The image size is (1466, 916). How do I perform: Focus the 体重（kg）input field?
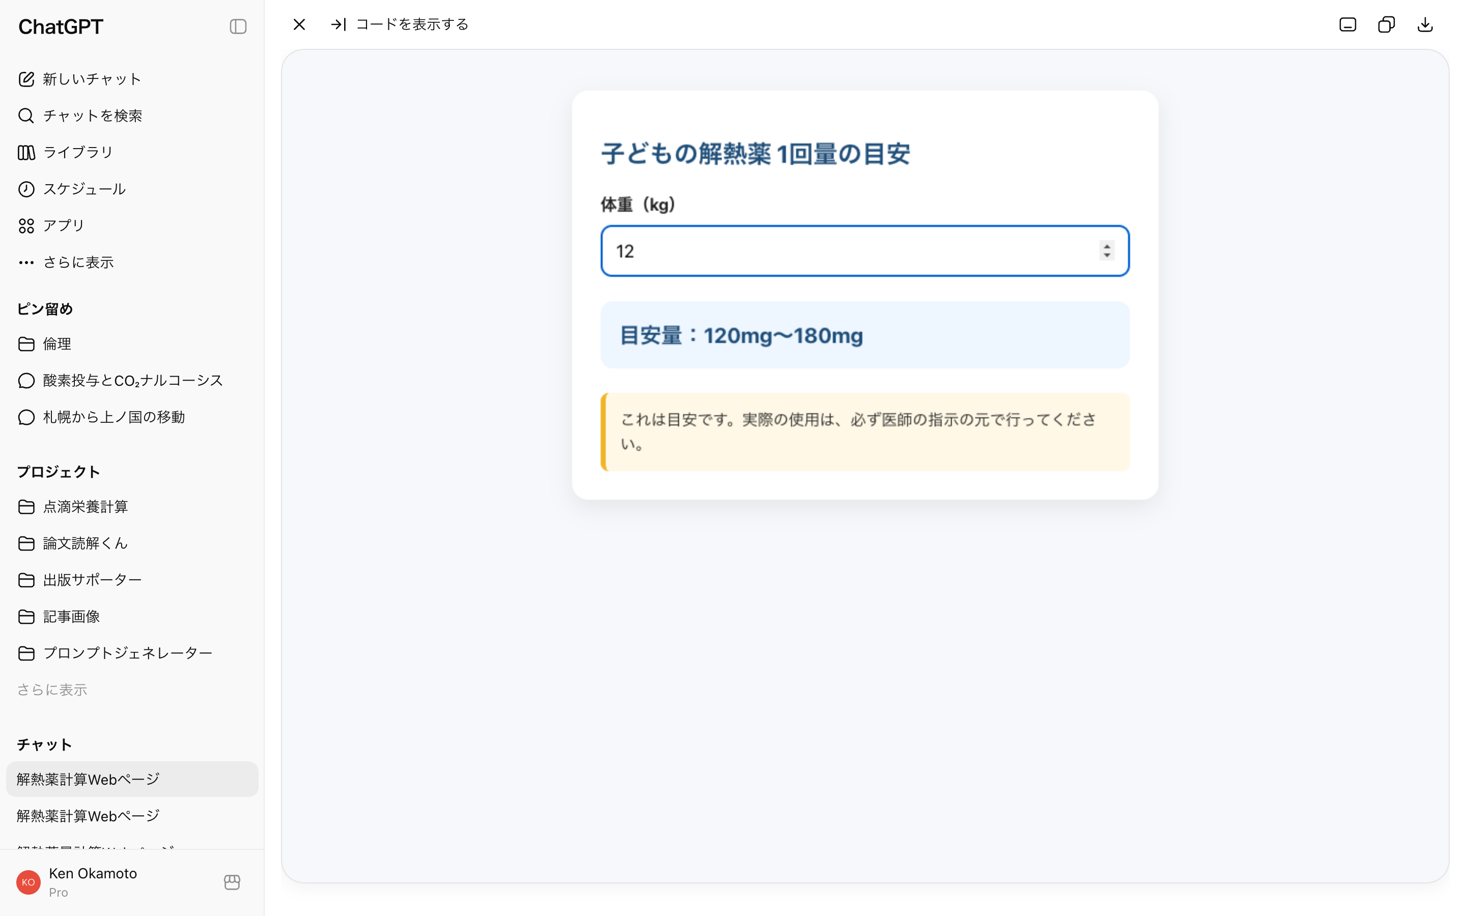point(864,251)
